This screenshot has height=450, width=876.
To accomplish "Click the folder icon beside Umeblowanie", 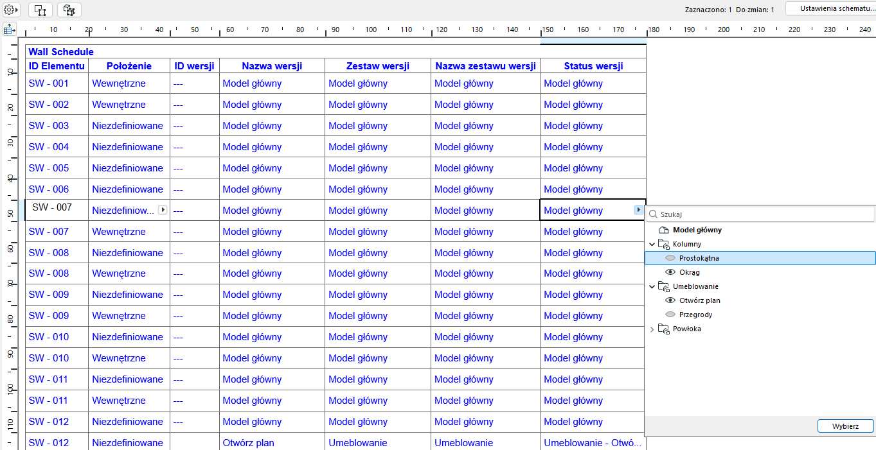I will click(663, 286).
